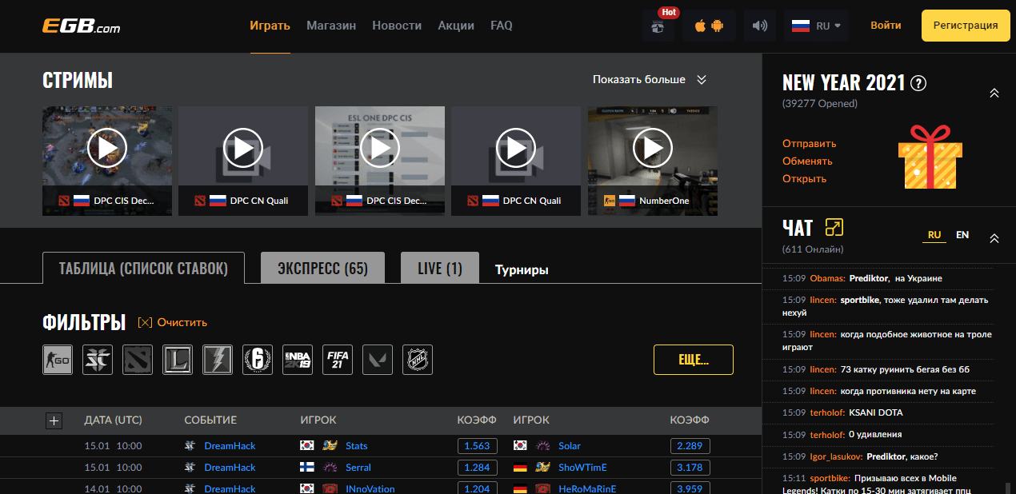This screenshot has height=494, width=1016.
Task: Open player Serral link
Action: point(358,468)
